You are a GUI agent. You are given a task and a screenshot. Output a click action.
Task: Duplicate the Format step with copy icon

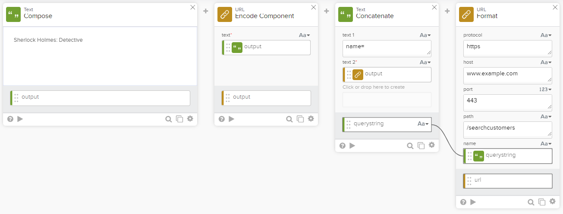click(x=542, y=202)
